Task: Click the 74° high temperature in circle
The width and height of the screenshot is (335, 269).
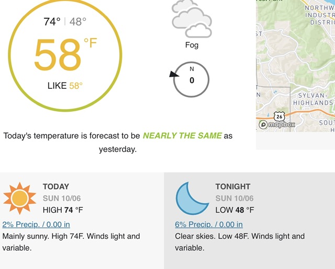Action: 52,21
